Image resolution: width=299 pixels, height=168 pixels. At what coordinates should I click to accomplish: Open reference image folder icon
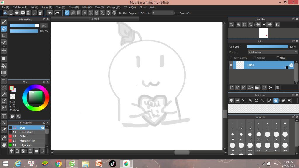(237, 100)
